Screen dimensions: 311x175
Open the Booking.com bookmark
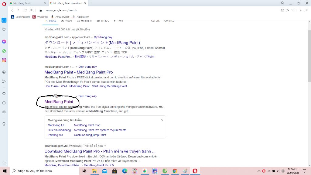tap(20, 17)
